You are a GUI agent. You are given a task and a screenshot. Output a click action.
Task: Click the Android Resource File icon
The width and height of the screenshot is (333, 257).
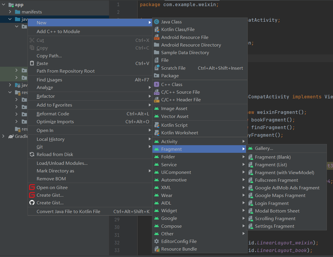[x=157, y=37]
